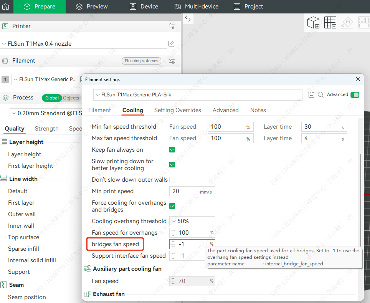Click Max fan speed threshold value field

click(x=231, y=138)
